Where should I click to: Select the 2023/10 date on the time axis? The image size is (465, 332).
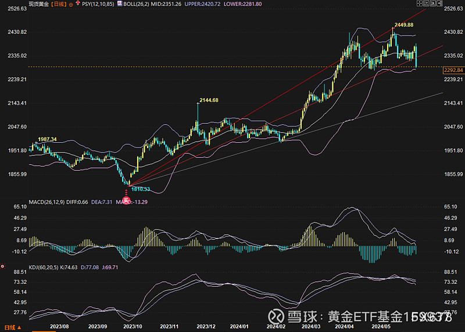[x=133, y=327]
